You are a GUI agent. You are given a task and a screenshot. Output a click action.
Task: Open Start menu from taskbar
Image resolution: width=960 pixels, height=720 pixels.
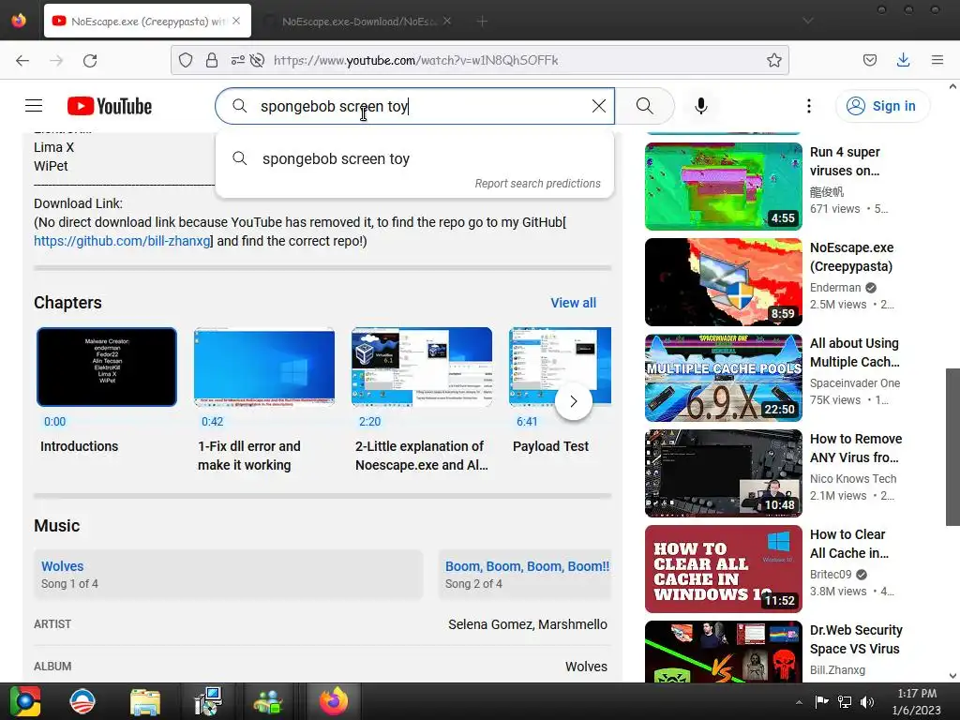pyautogui.click(x=24, y=701)
